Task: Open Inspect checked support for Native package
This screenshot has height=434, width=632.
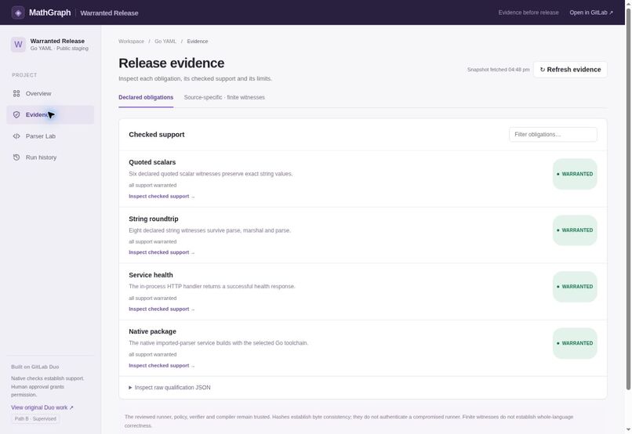Action: [x=162, y=366]
